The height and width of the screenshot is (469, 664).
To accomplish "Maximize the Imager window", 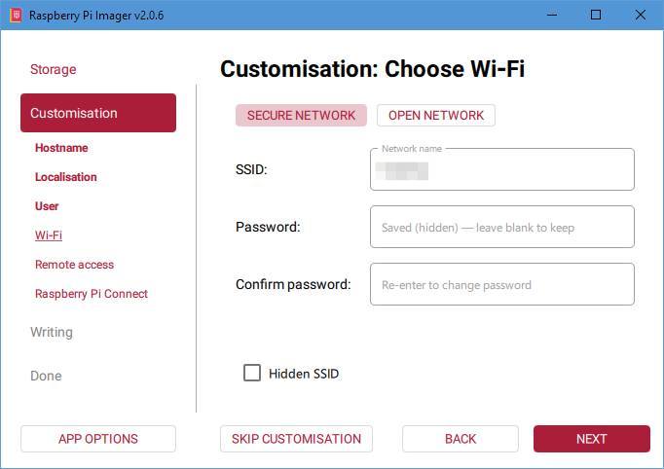I will tap(596, 15).
